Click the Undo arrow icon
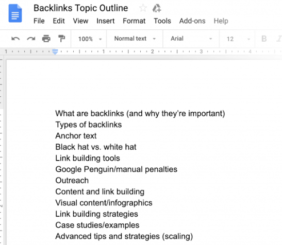Viewport: 282px width, 245px height. [15, 39]
